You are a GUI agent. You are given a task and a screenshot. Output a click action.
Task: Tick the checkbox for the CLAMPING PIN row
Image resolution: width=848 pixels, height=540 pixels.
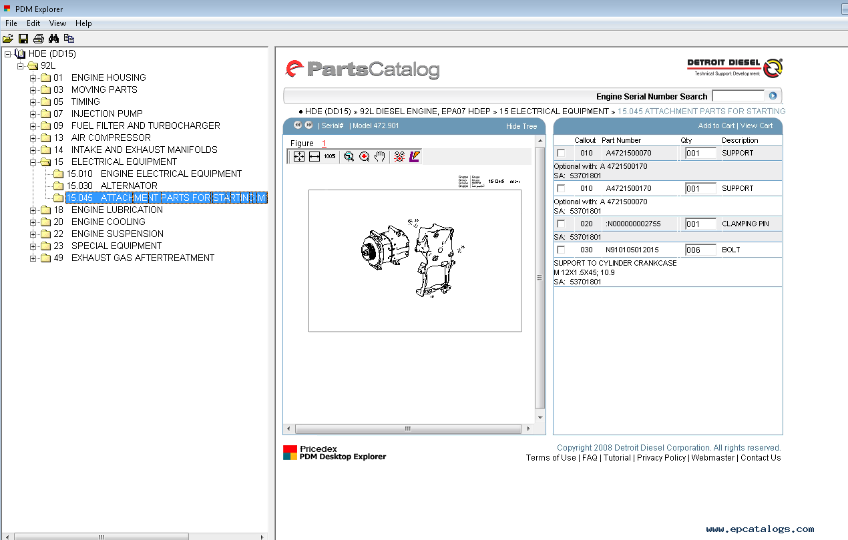point(561,224)
